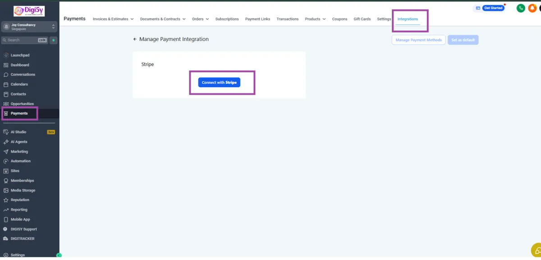This screenshot has width=541, height=260.
Task: Click the Stripe heading text
Action: pyautogui.click(x=148, y=64)
